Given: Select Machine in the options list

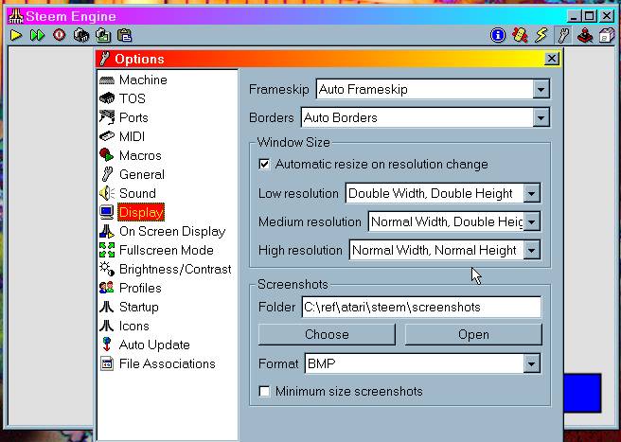Looking at the screenshot, I should (x=143, y=80).
